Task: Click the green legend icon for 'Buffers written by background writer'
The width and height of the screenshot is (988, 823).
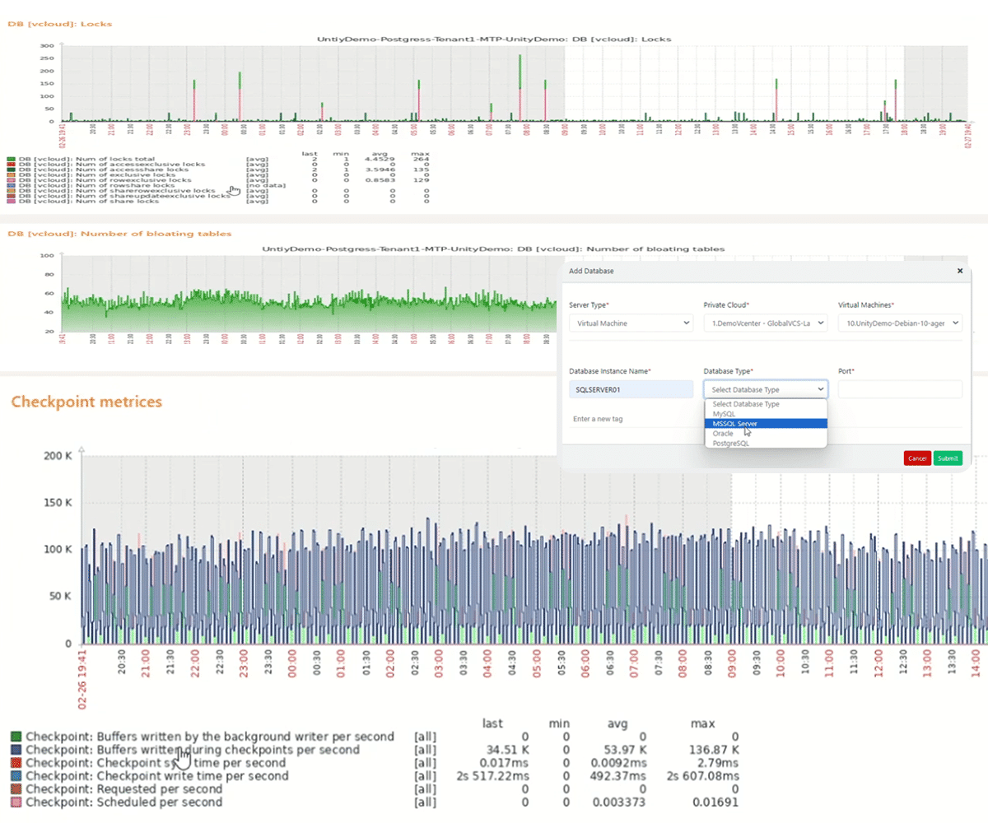Action: (x=16, y=737)
